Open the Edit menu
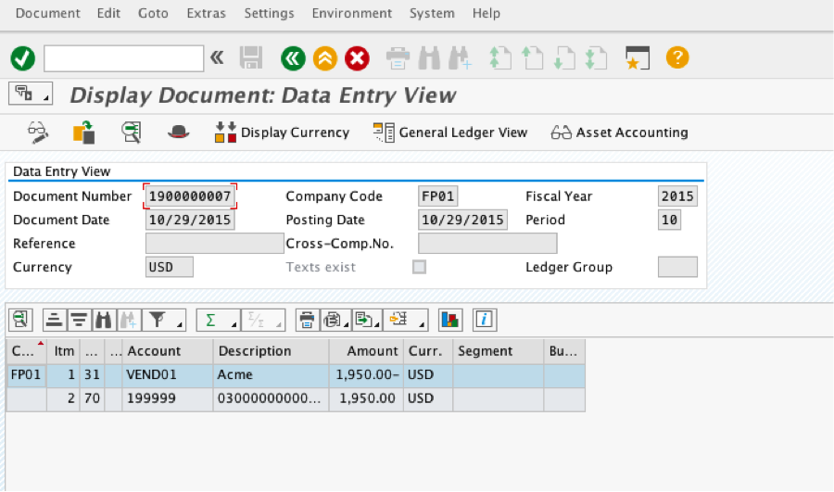The image size is (834, 492). point(108,13)
